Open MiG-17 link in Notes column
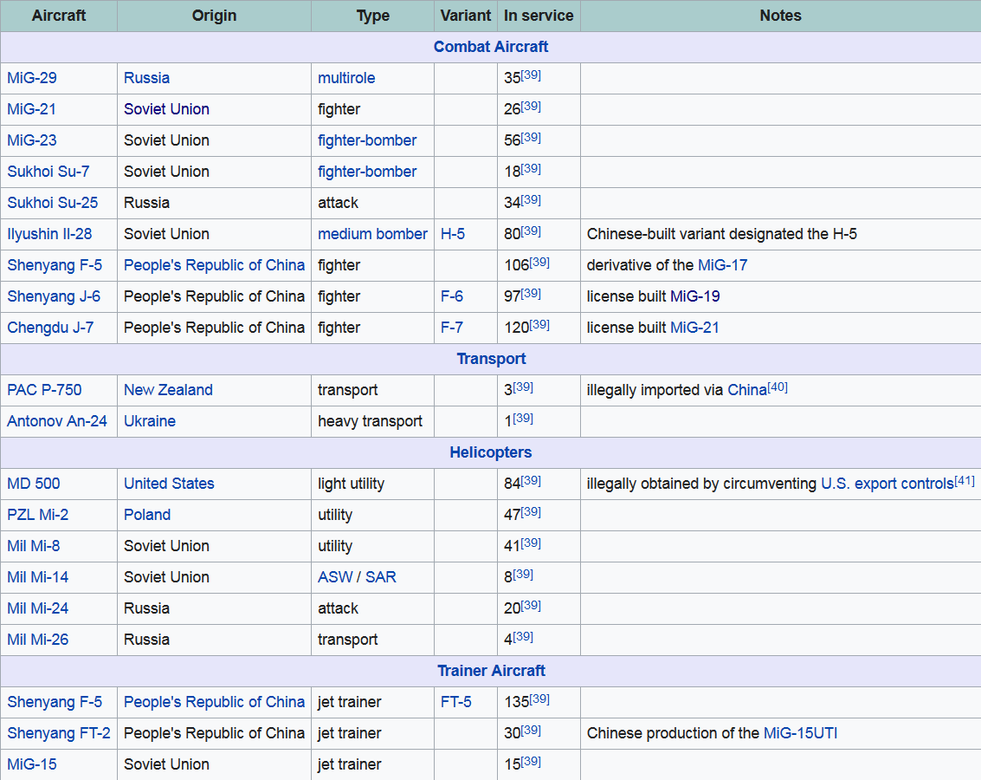The height and width of the screenshot is (780, 981). [x=723, y=265]
